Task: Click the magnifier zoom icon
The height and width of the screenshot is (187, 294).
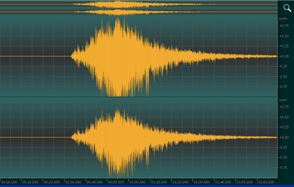Action: coord(287,8)
